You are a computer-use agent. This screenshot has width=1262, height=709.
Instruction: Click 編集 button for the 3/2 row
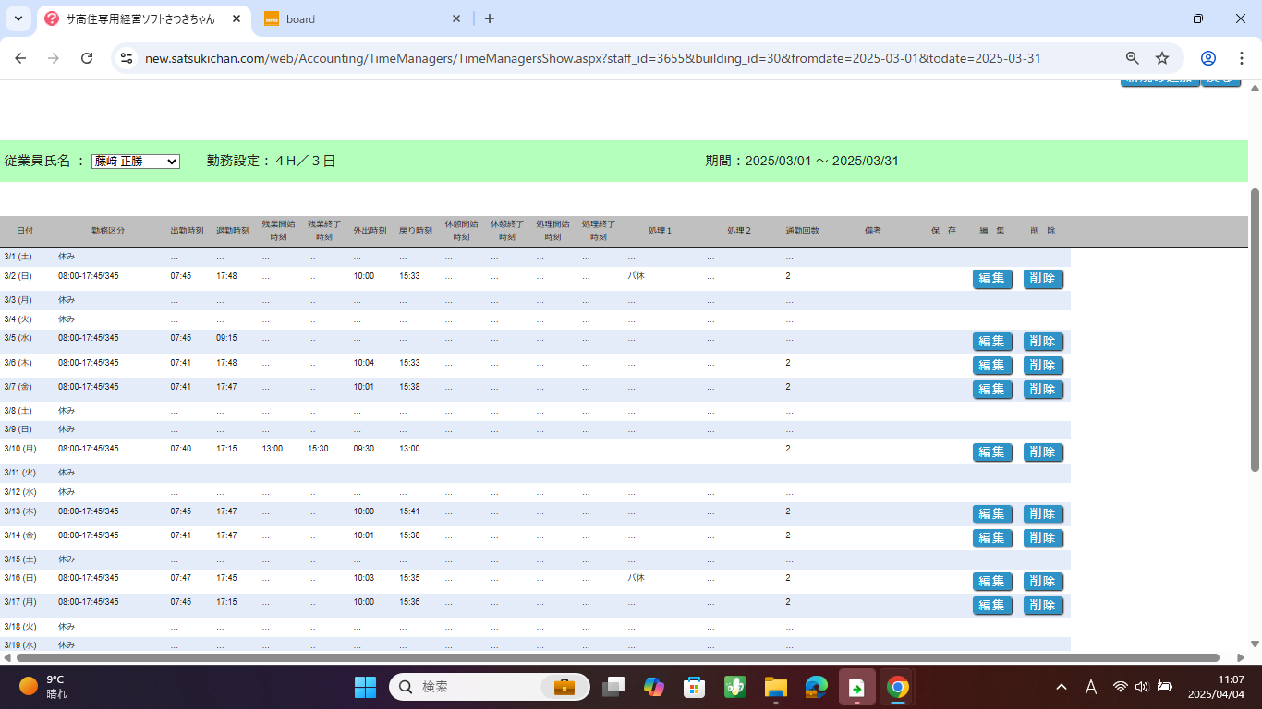point(992,279)
